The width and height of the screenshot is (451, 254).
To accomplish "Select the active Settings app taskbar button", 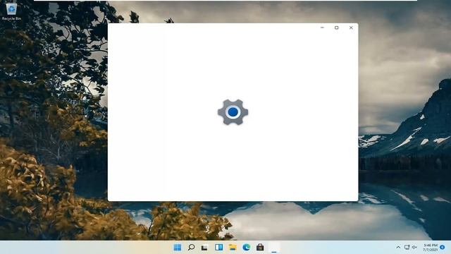I will pyautogui.click(x=274, y=248).
